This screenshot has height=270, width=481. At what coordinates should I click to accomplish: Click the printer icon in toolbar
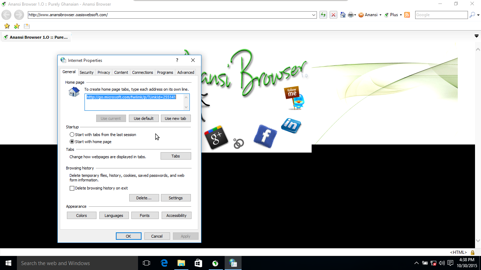click(351, 15)
